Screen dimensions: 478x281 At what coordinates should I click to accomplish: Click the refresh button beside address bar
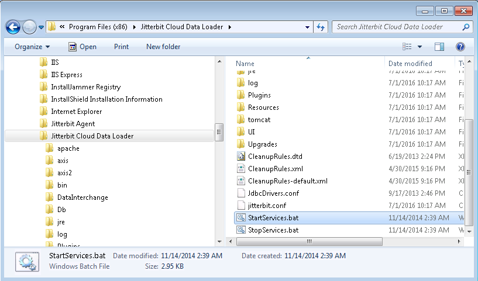coord(321,27)
